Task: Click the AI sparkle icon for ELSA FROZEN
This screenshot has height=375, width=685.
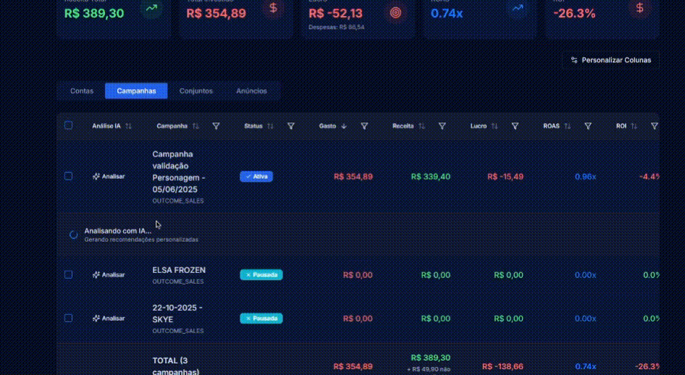Action: point(96,275)
